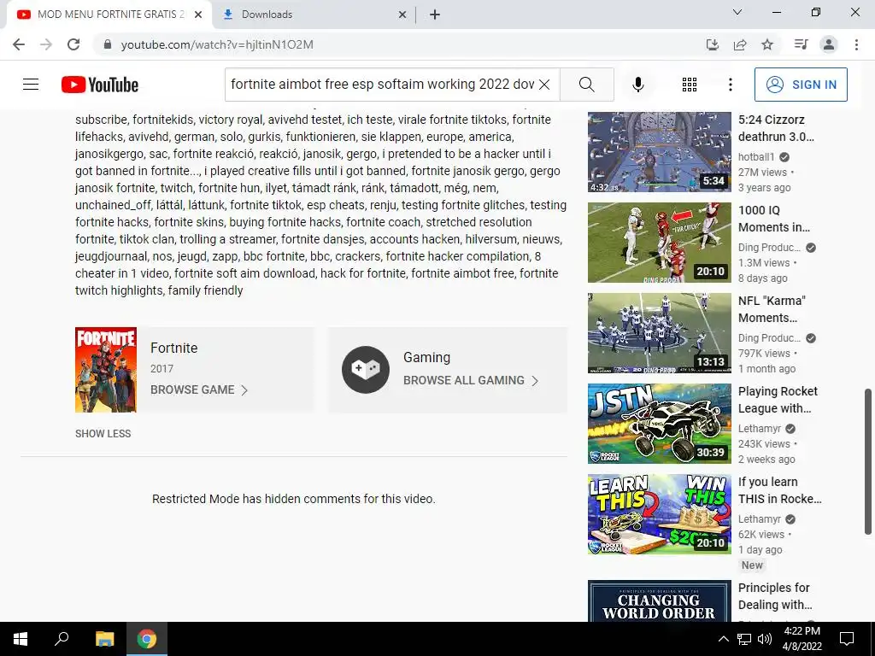
Task: Click the Chrome taskbar icon
Action: coord(147,639)
